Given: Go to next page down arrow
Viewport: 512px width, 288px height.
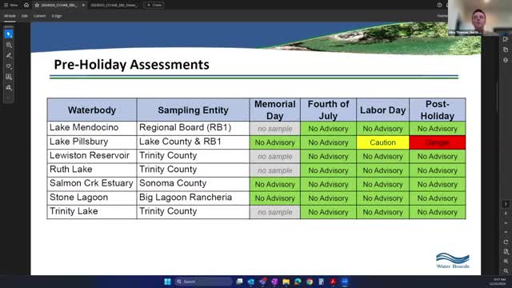Looking at the screenshot, I should (x=506, y=232).
